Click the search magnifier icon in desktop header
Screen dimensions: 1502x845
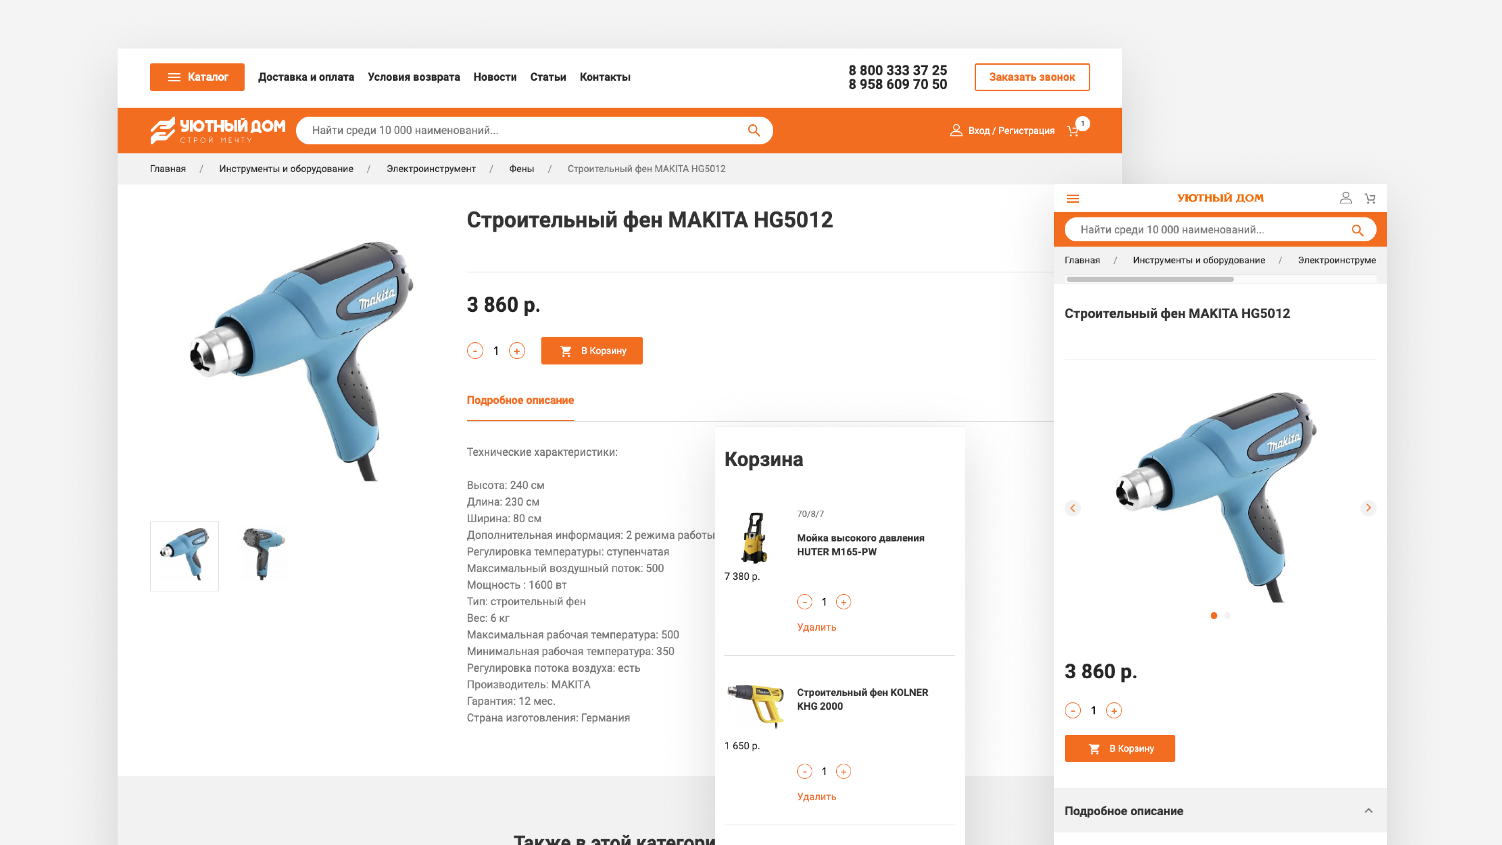pyautogui.click(x=754, y=130)
